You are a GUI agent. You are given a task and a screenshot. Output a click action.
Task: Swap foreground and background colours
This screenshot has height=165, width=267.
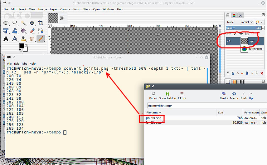(27, 45)
